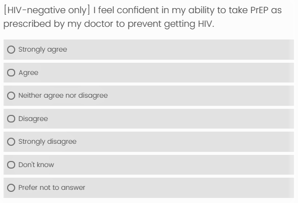Click empty area of Agree row
Image resolution: width=298 pixels, height=203 pixels.
pyautogui.click(x=165, y=72)
